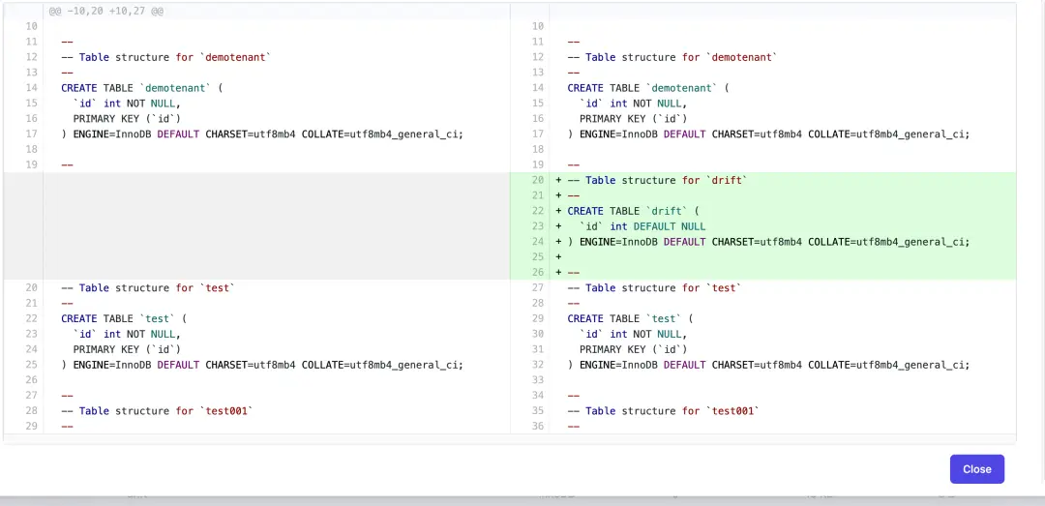
Task: Click added ENGINE=InnoDB line 24 in green block
Action: pos(768,242)
